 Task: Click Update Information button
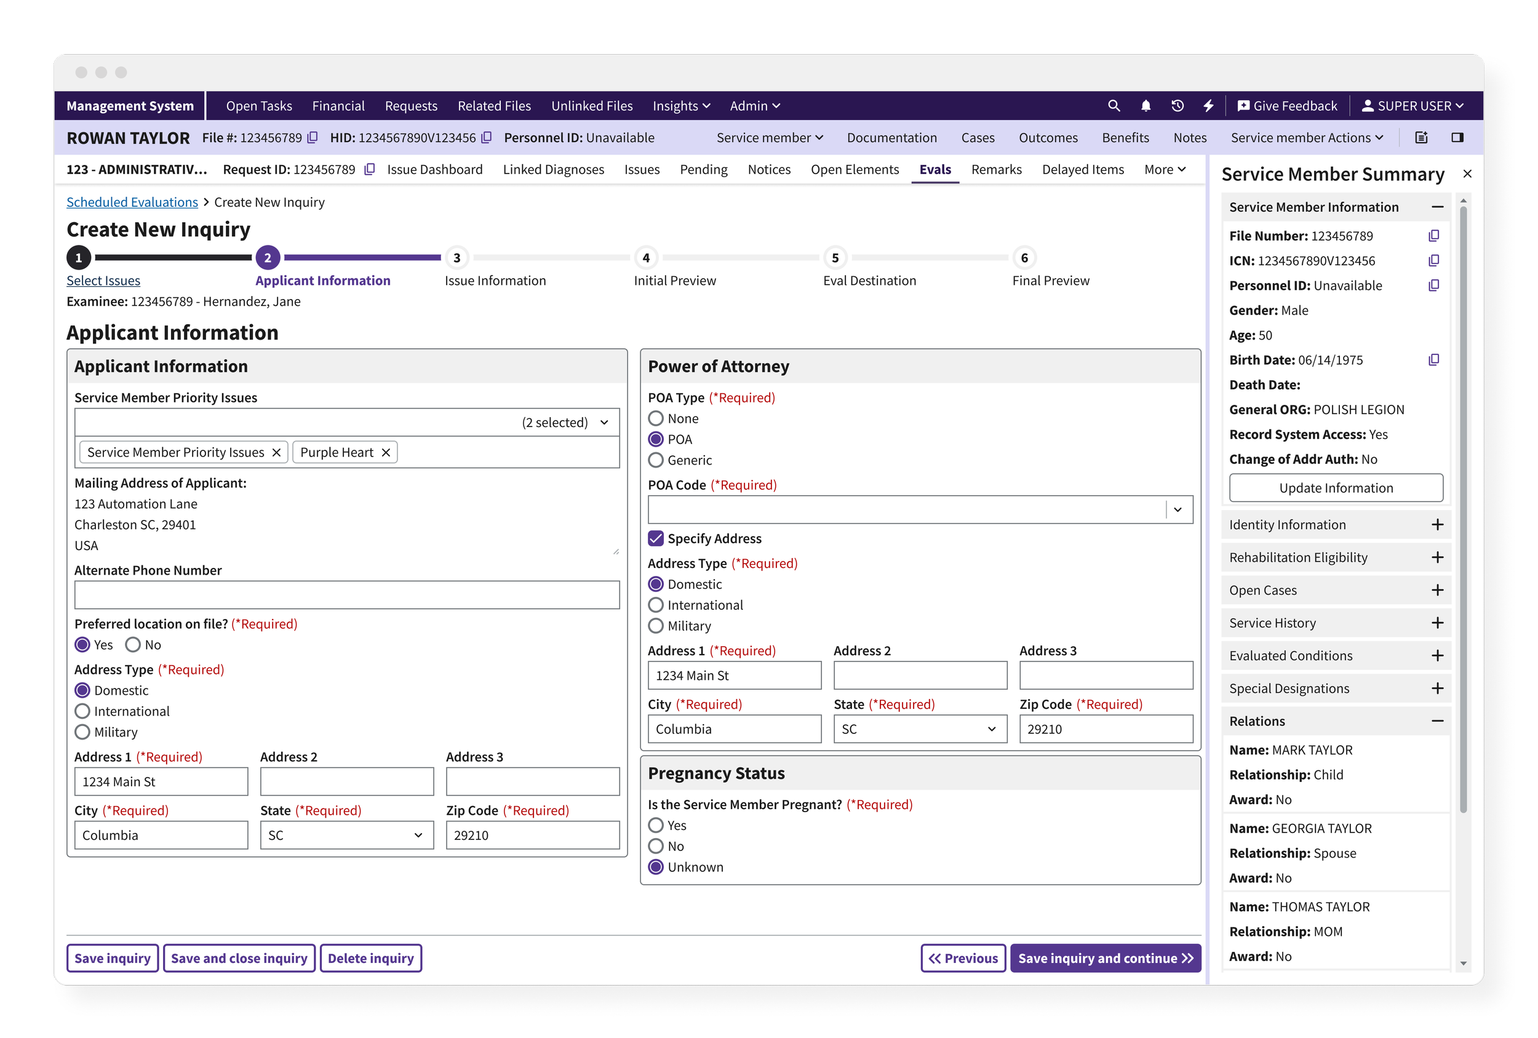coord(1336,489)
